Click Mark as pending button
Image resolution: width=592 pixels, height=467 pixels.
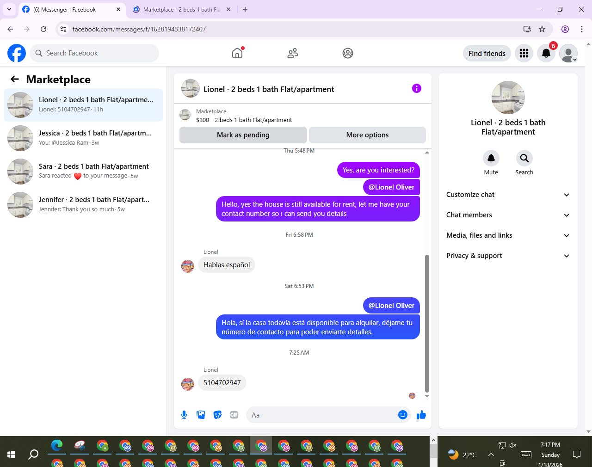click(243, 135)
